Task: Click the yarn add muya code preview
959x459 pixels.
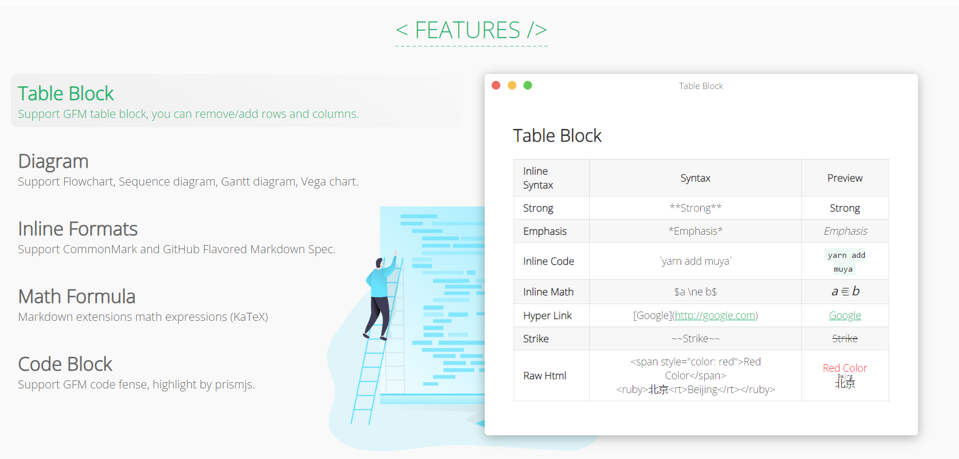Action: (x=846, y=262)
